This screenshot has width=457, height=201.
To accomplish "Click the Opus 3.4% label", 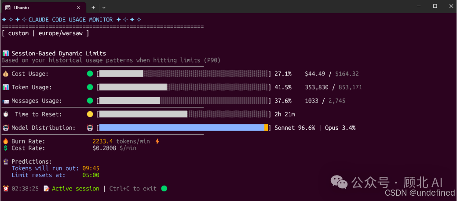I will 340,128.
